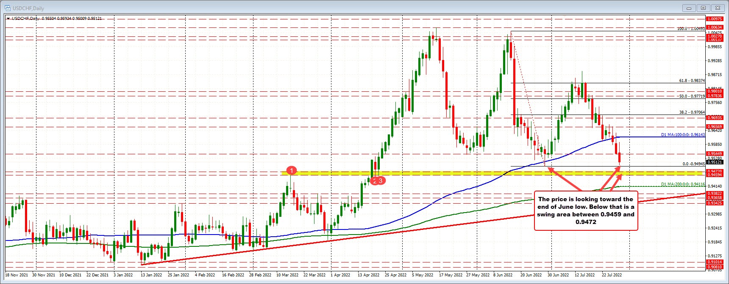
Task: Click the 18 Nov 2021 date label
Action: 17,275
